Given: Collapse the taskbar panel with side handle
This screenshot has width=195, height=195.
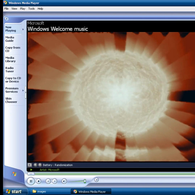Looking at the screenshot, I should tap(26, 92).
